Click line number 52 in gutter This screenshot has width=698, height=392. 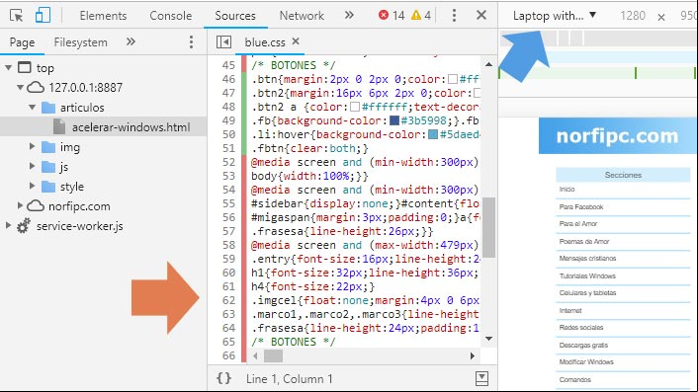[228, 162]
